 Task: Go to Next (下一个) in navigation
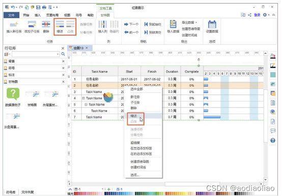pyautogui.click(x=131, y=24)
